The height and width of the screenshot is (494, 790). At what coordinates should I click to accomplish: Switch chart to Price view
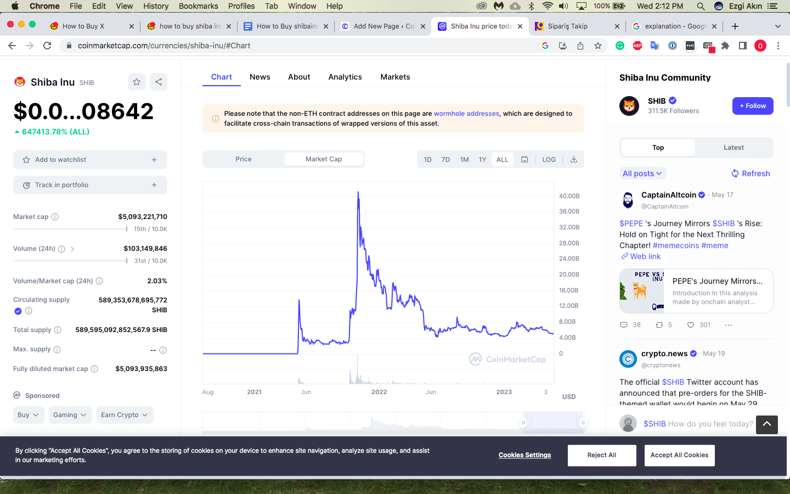point(244,159)
